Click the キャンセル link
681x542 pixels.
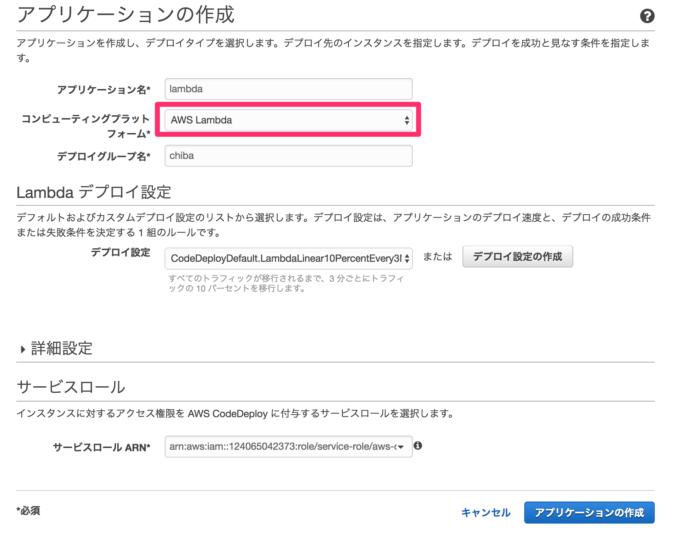tap(486, 512)
